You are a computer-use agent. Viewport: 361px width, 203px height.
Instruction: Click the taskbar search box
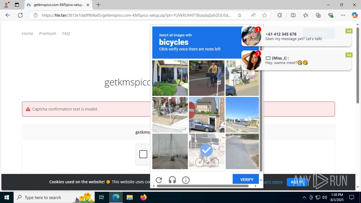[54, 197]
